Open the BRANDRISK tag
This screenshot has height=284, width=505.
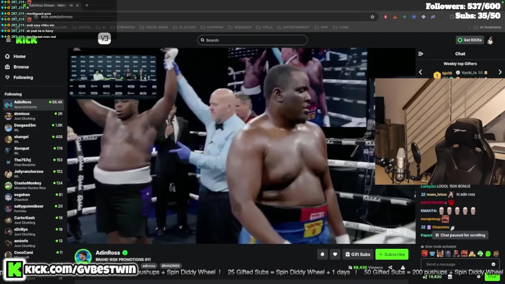click(x=170, y=266)
